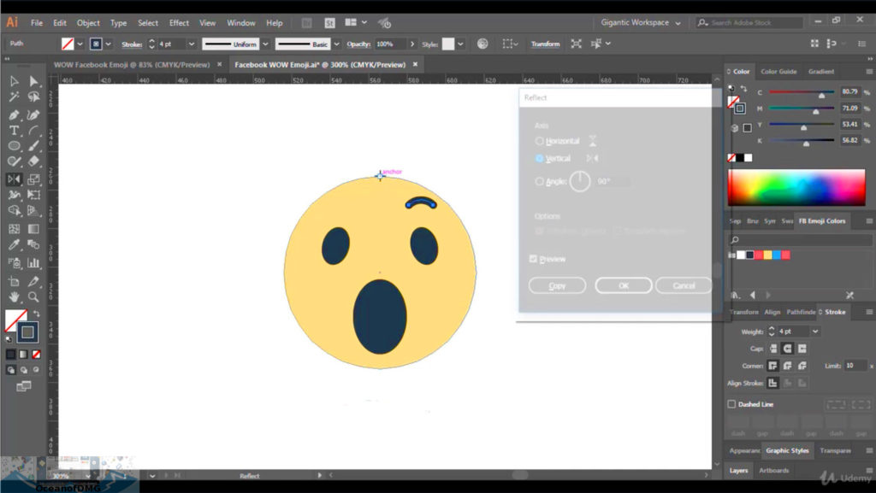The image size is (876, 493).
Task: Select the Column Graph tool
Action: [33, 262]
